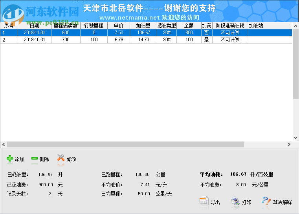Open 算法解释 algorithm explanation
The width and height of the screenshot is (299, 214).
click(282, 202)
